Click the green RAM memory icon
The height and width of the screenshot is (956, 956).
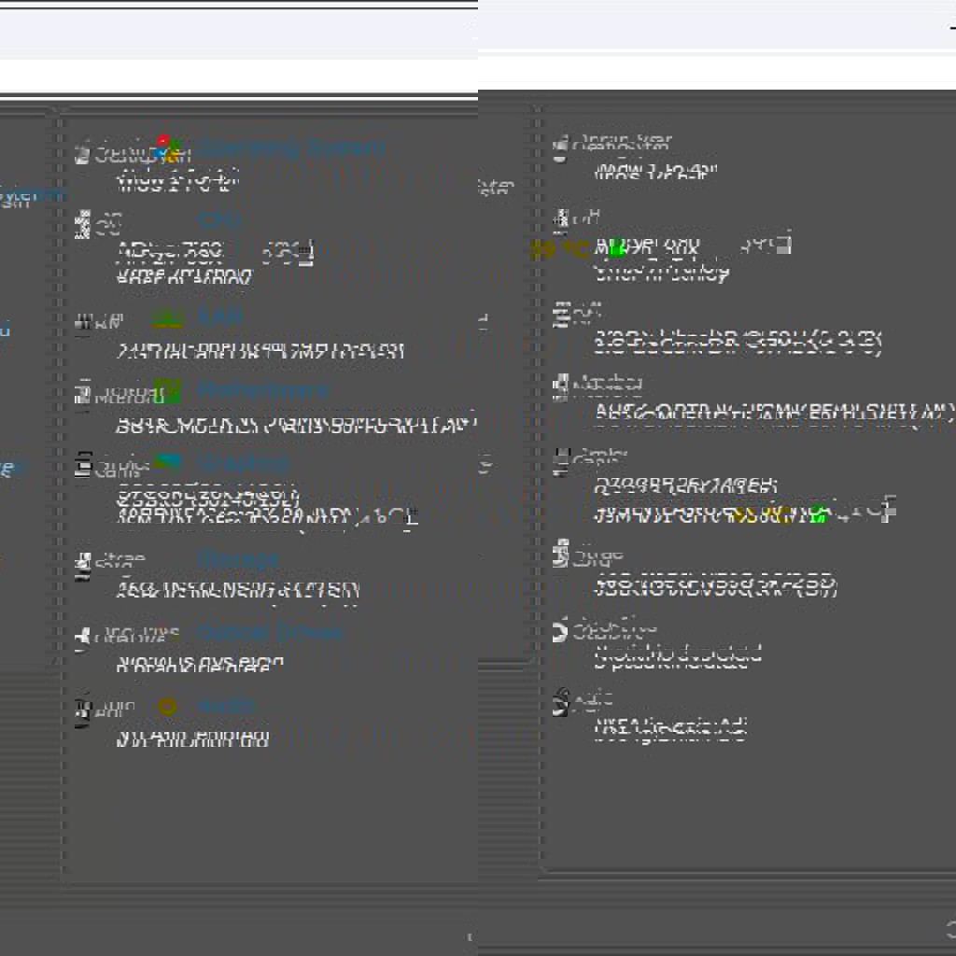[x=167, y=318]
